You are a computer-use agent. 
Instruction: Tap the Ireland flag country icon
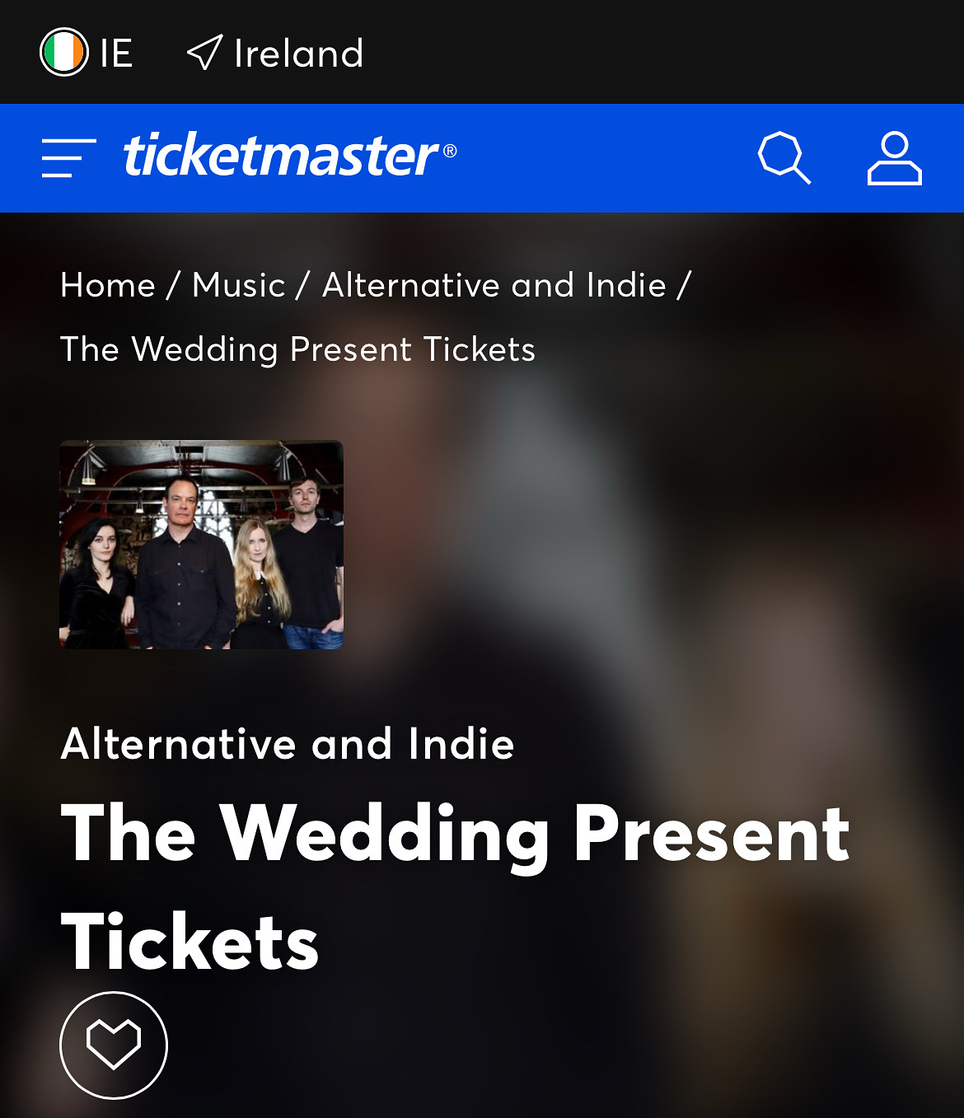tap(64, 53)
